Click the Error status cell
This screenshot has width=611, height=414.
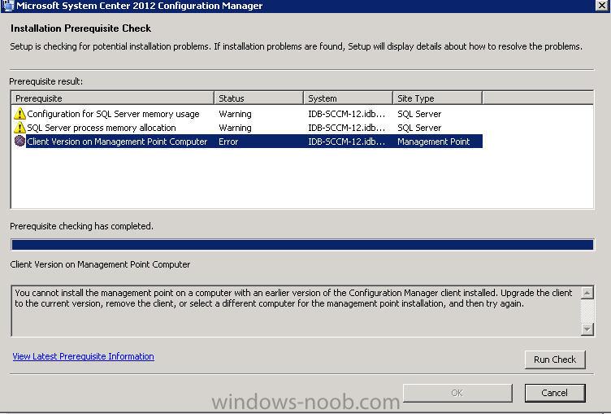228,142
